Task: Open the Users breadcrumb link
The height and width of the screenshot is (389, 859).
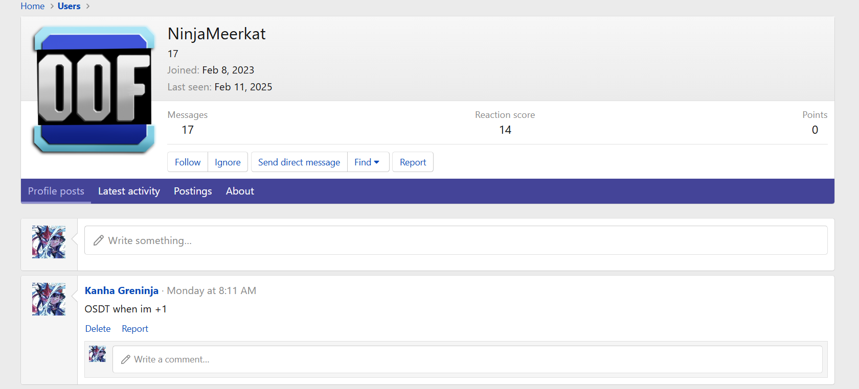Action: pos(69,6)
